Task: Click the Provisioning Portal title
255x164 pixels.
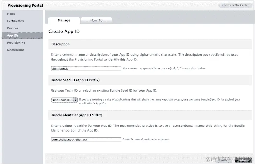Action: point(25,5)
